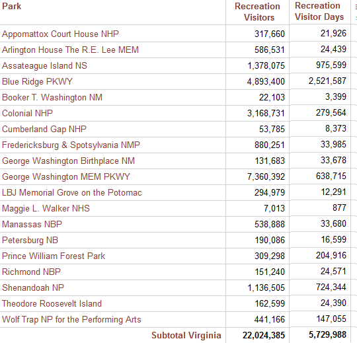Open Wolf Trap NP for the Performing Arts

71,320
